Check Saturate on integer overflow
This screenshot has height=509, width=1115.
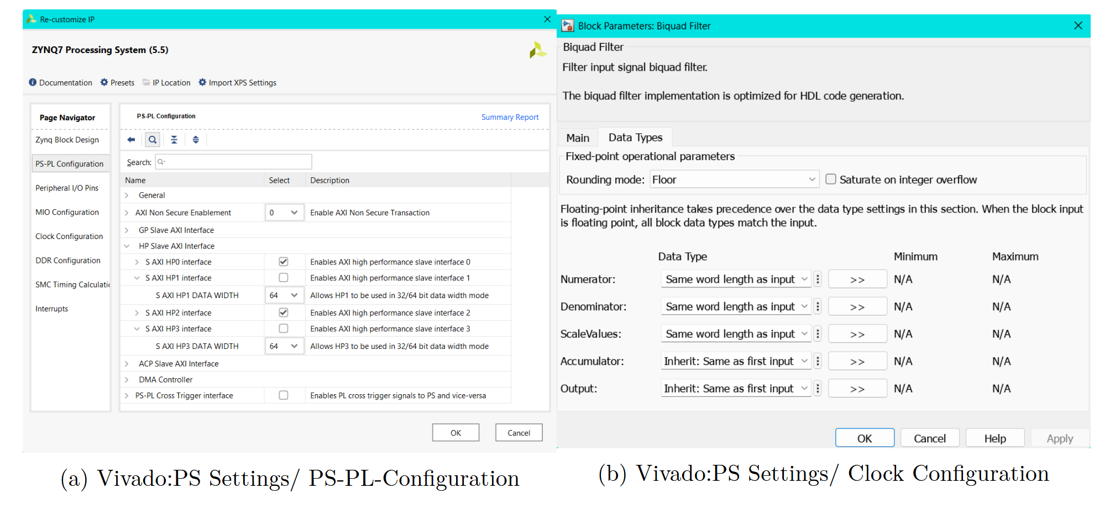coord(830,179)
